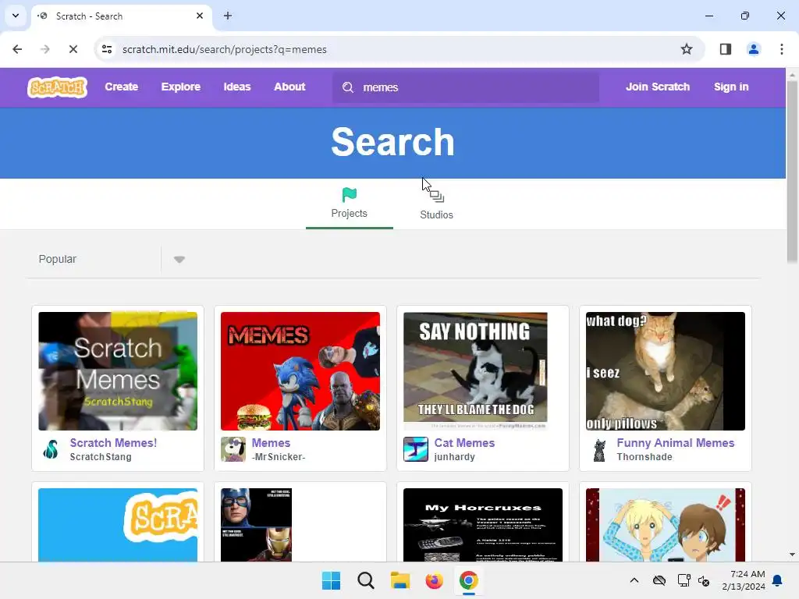The height and width of the screenshot is (599, 799).
Task: Open the Memes project title link
Action: tap(271, 443)
